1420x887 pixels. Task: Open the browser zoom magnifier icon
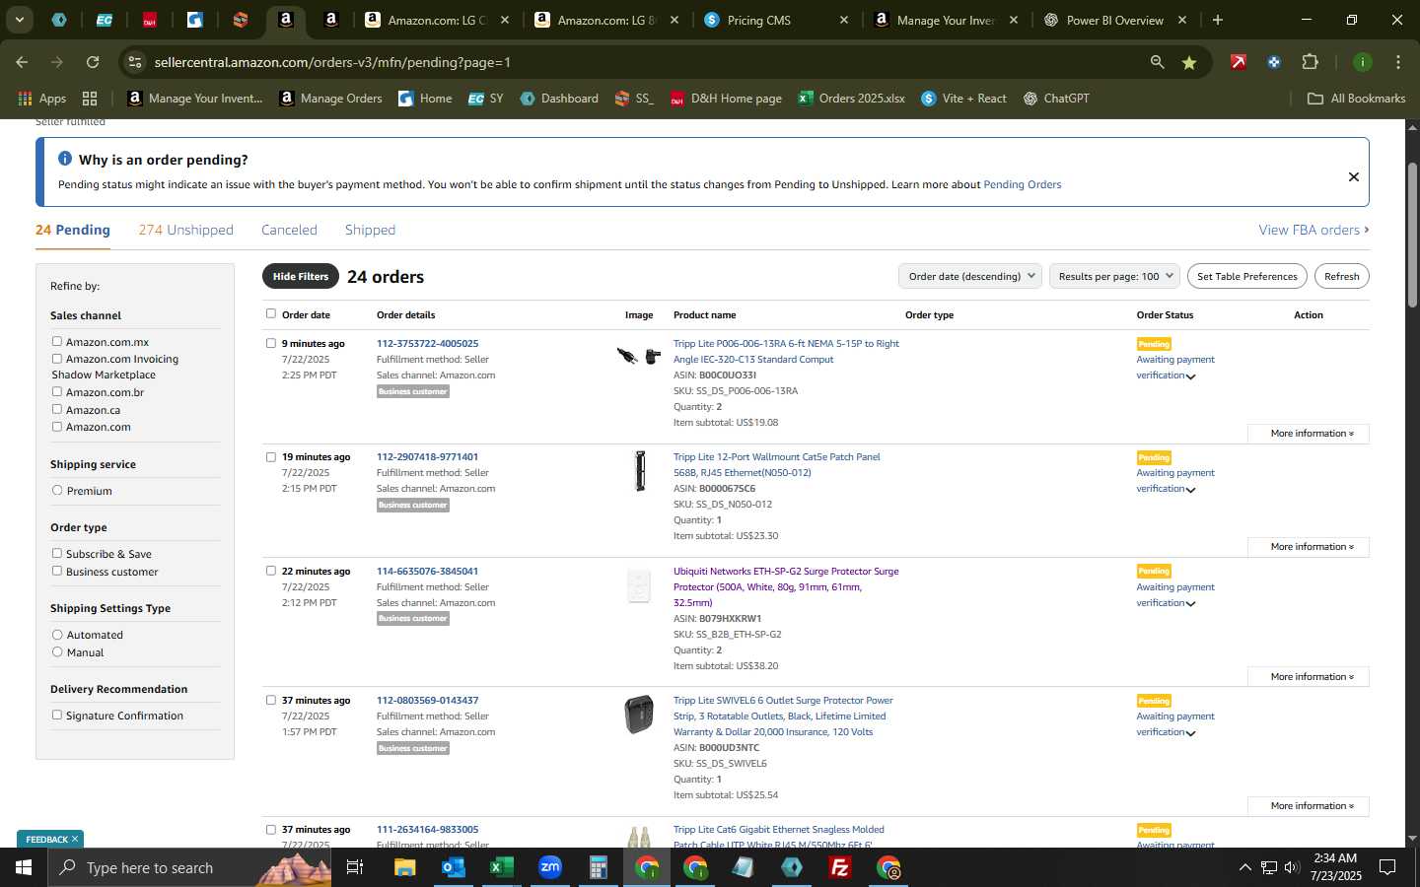pyautogui.click(x=1157, y=62)
